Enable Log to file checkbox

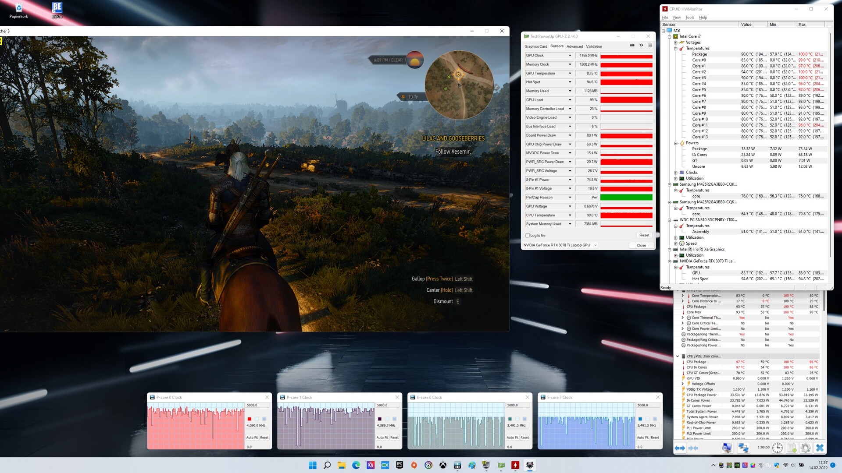[528, 236]
